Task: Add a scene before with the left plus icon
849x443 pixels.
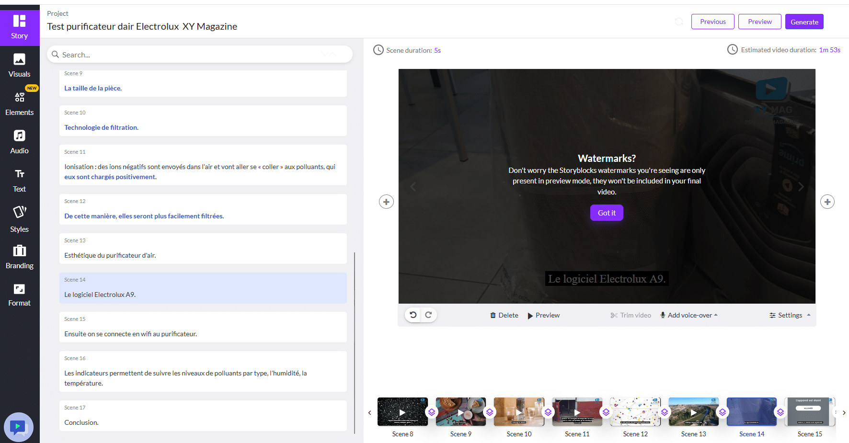Action: tap(386, 202)
